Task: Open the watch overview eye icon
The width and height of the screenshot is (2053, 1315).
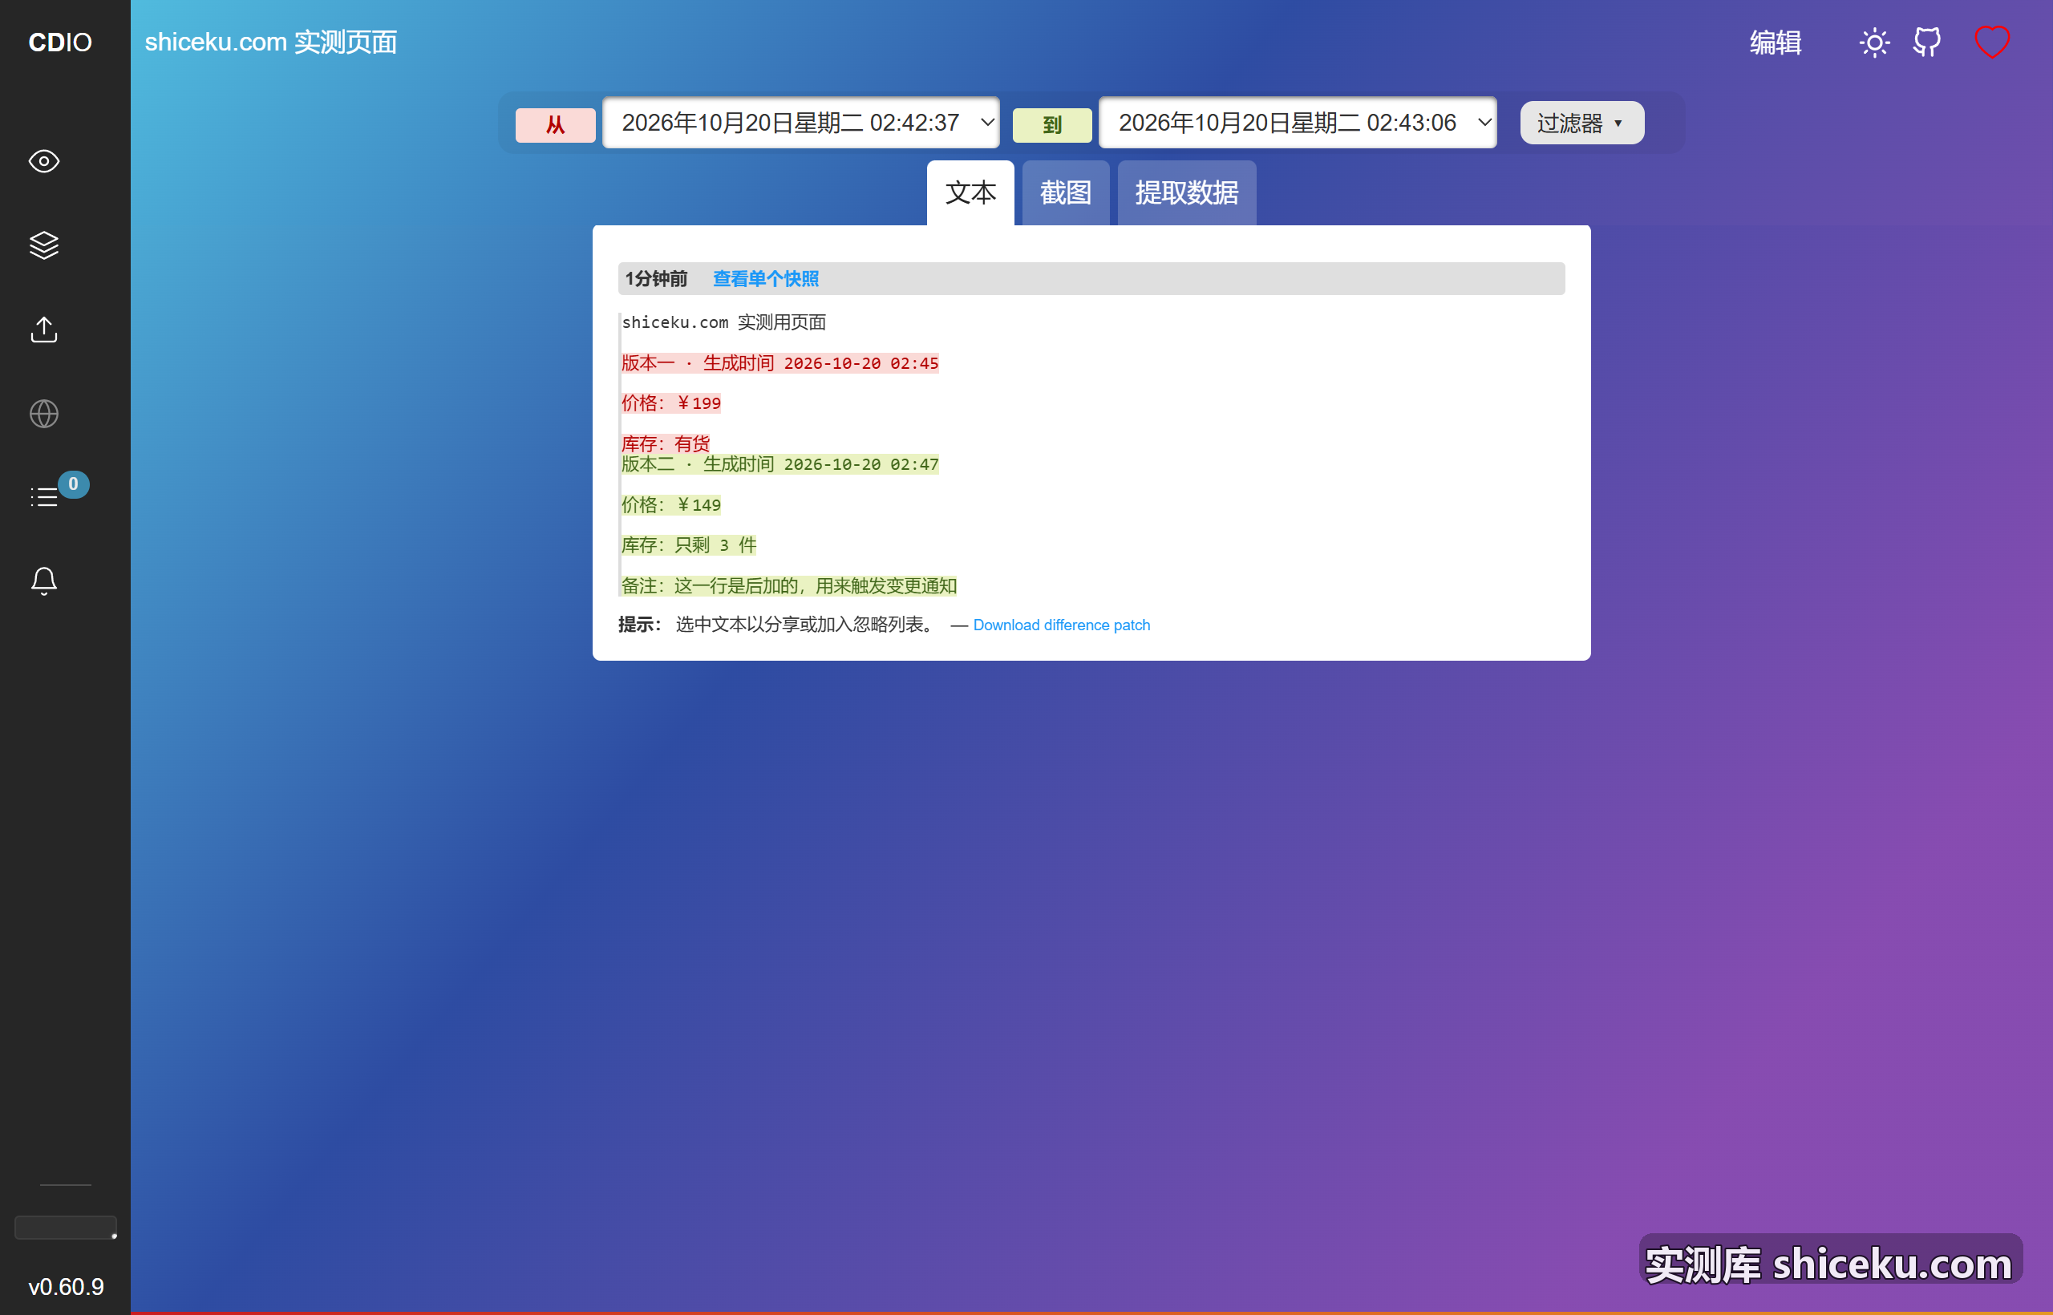Action: [43, 161]
